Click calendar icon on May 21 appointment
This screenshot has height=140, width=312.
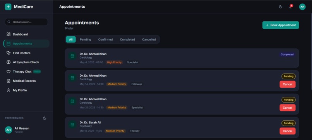(x=72, y=101)
